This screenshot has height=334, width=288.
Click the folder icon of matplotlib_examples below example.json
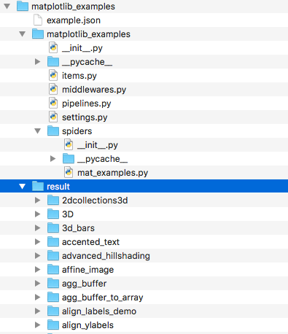(38, 34)
